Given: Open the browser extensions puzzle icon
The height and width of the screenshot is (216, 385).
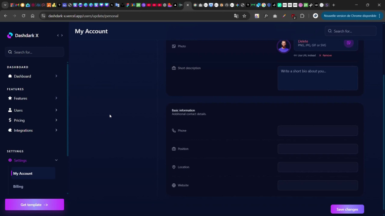Looking at the screenshot, I should (x=302, y=16).
